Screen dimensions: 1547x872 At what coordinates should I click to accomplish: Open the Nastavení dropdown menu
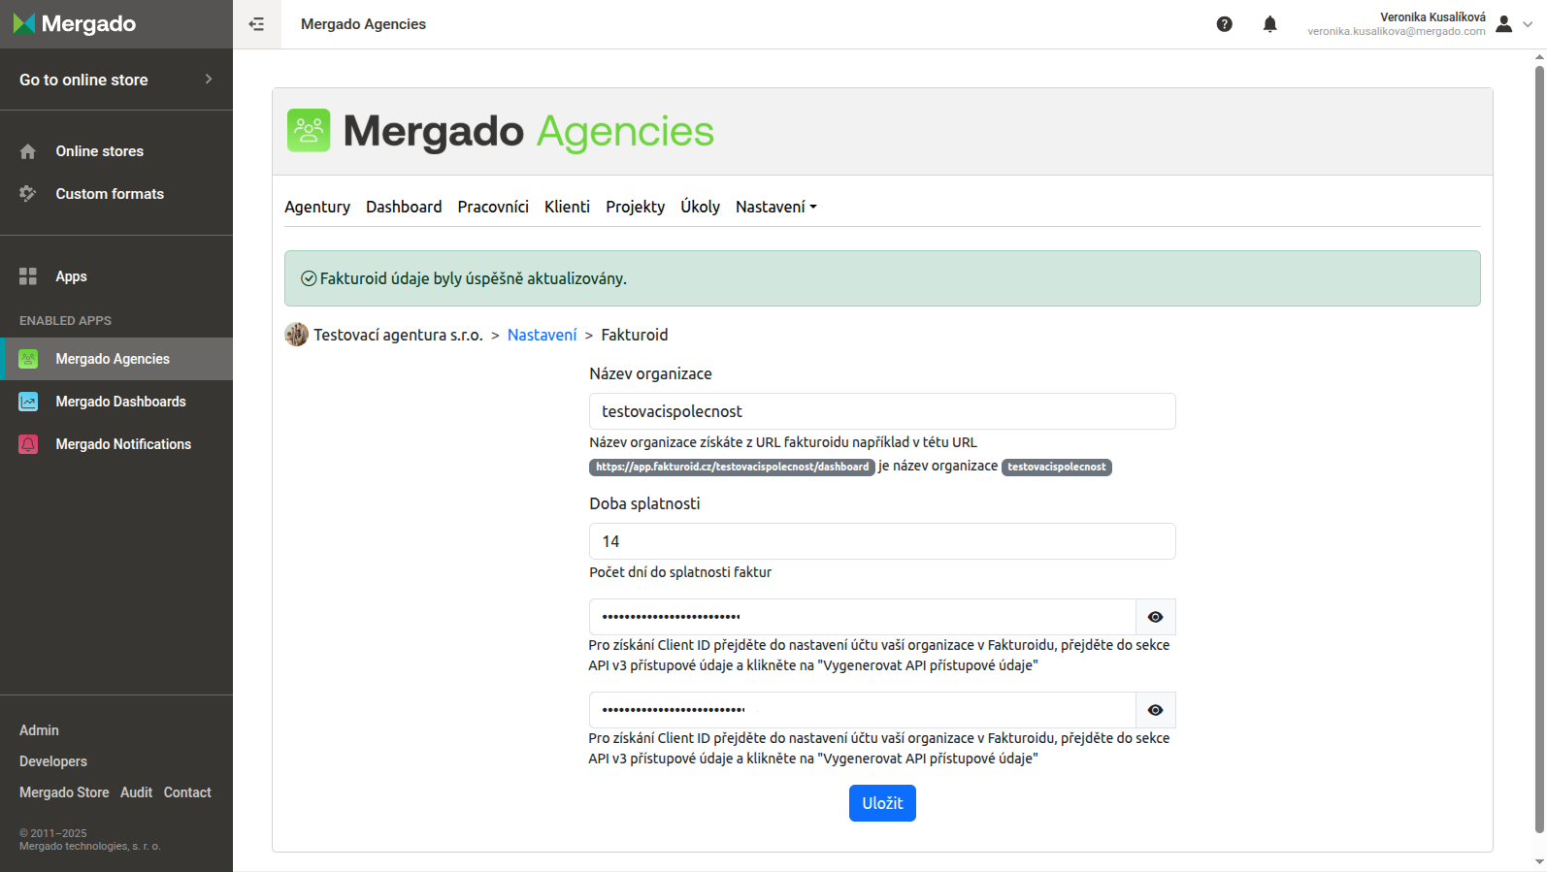(x=776, y=207)
